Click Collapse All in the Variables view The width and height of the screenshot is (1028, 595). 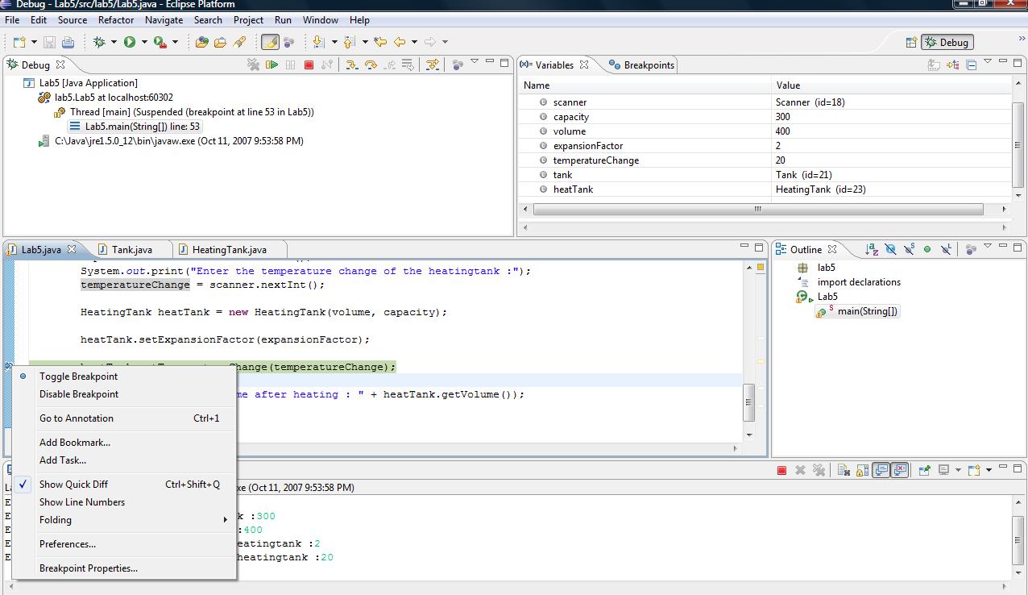coord(971,65)
